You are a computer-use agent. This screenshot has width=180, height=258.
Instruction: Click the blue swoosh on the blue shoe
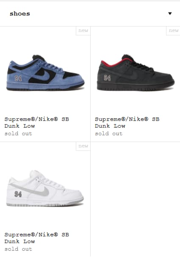point(40,76)
